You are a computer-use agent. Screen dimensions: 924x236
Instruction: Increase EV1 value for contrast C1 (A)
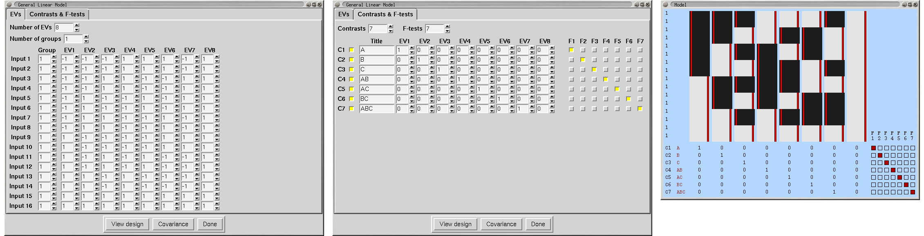pos(412,48)
